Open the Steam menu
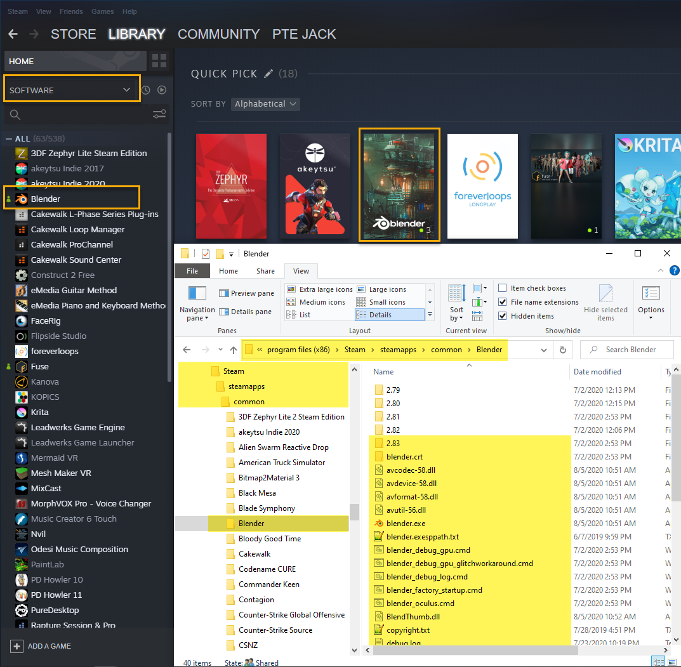681x667 pixels. [x=18, y=11]
